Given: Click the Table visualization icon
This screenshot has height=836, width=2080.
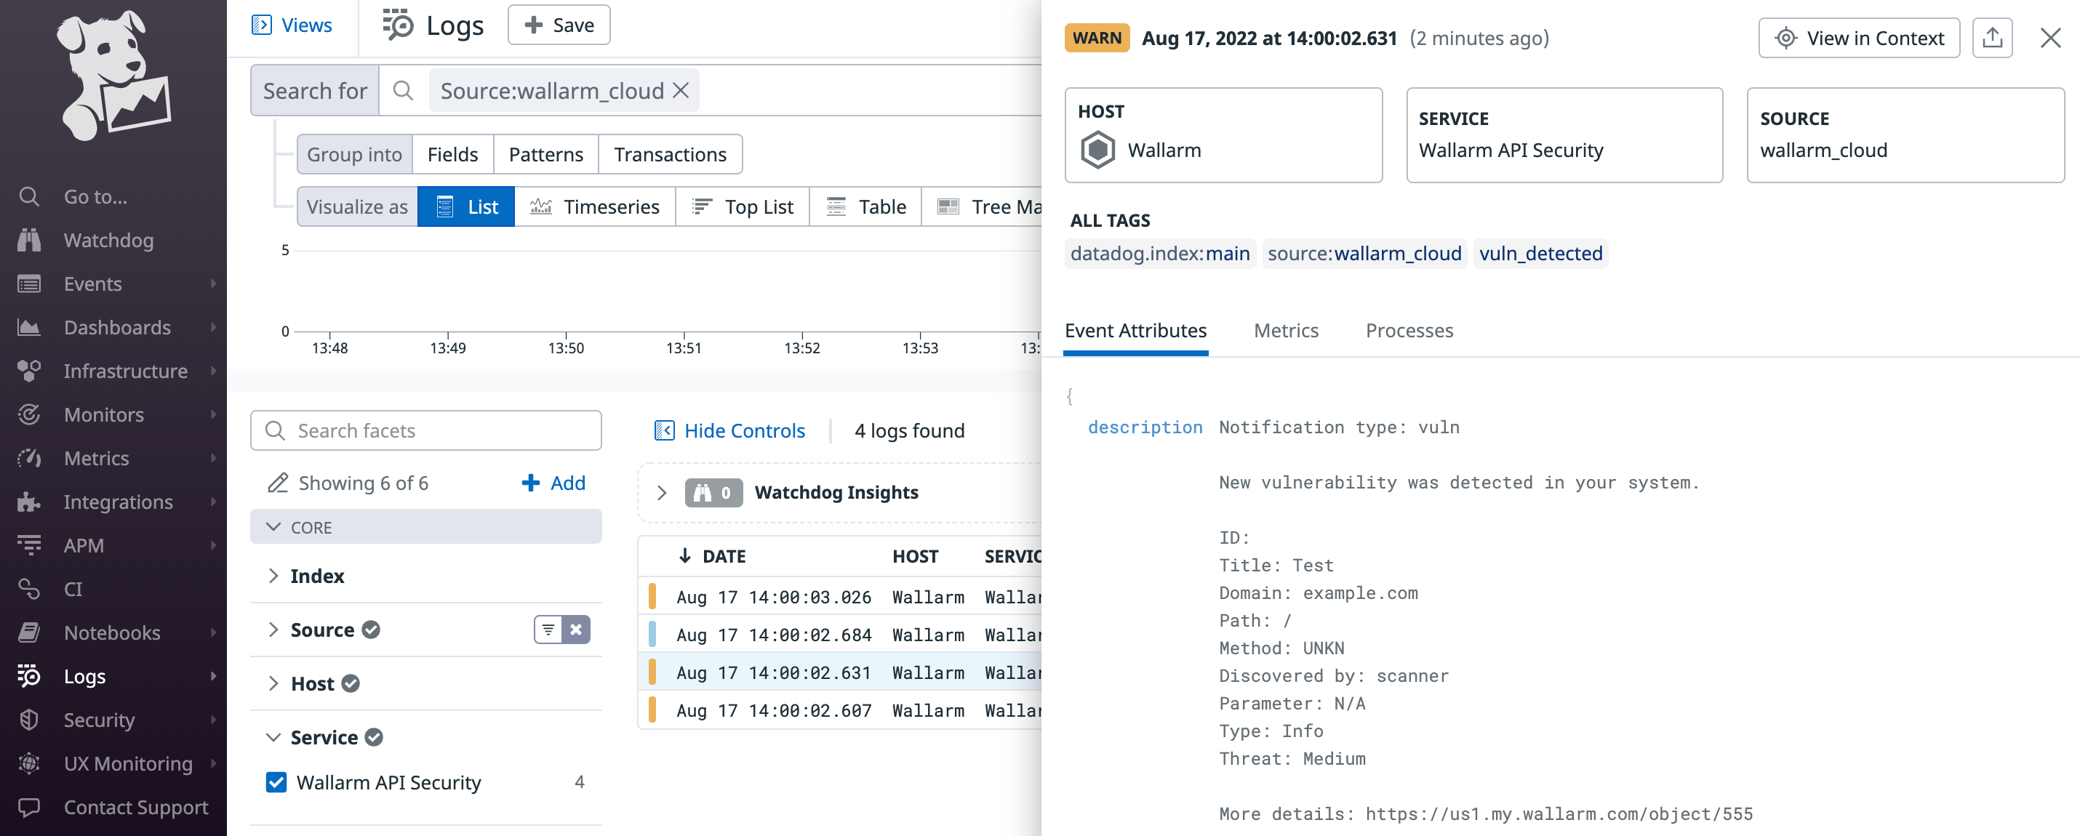Looking at the screenshot, I should [837, 206].
